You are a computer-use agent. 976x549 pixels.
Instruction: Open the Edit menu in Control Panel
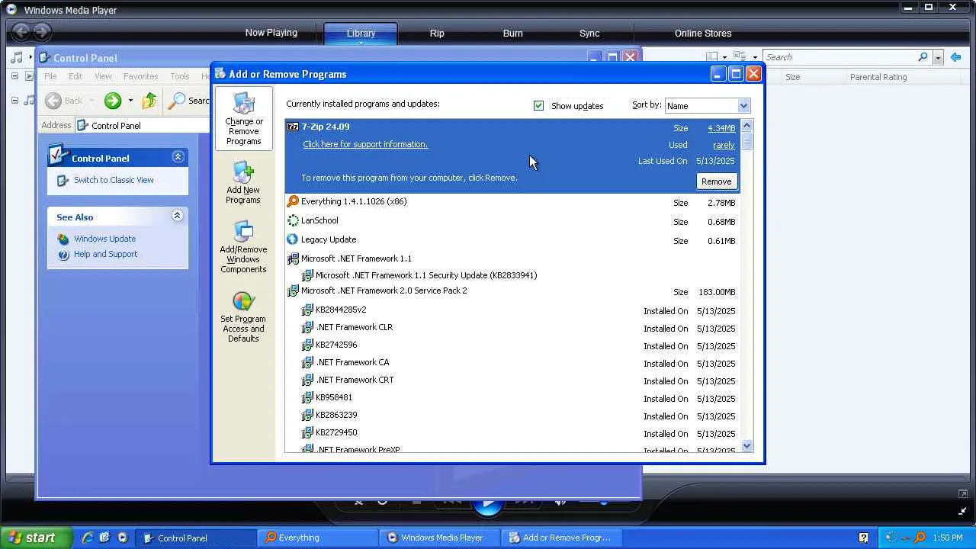75,76
